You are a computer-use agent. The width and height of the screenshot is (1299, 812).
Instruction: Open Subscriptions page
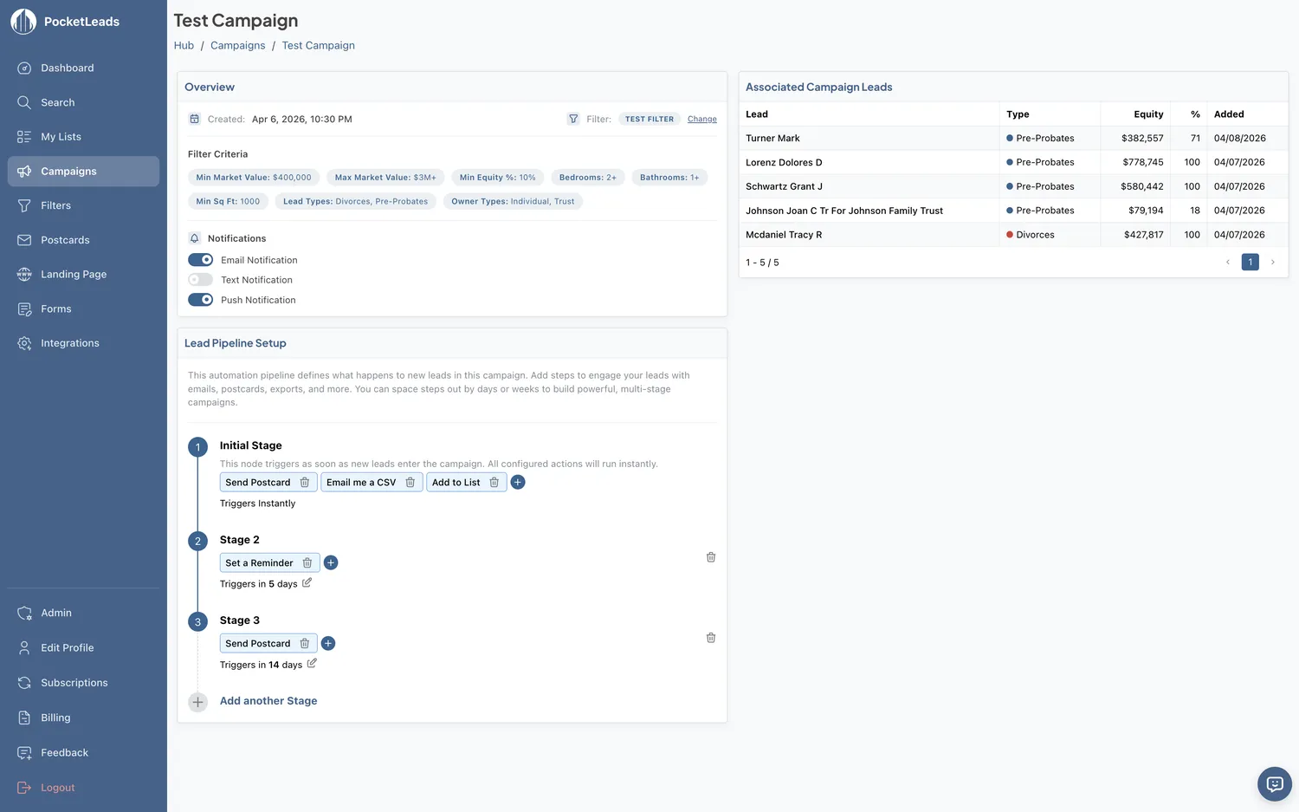coord(83,683)
